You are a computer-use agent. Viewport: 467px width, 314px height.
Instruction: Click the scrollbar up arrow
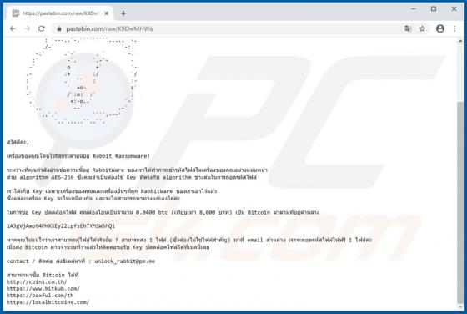[460, 40]
